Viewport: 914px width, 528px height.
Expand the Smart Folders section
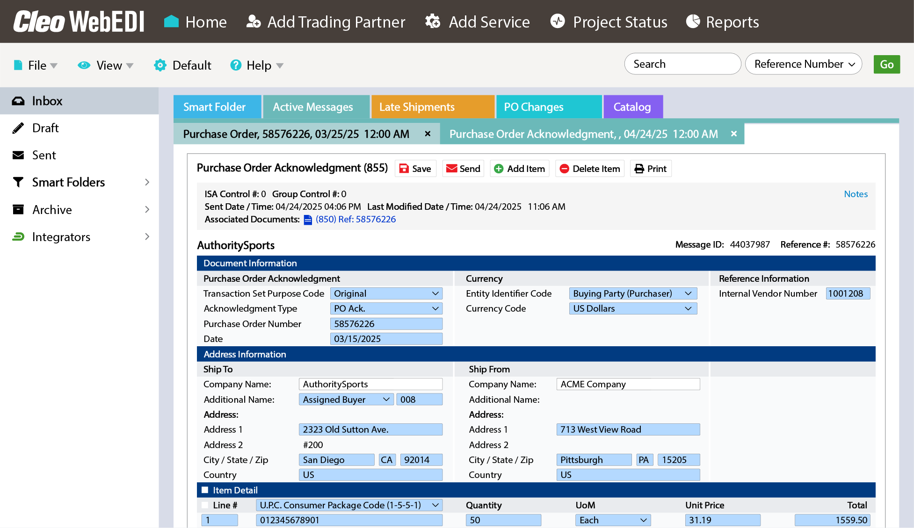click(147, 182)
